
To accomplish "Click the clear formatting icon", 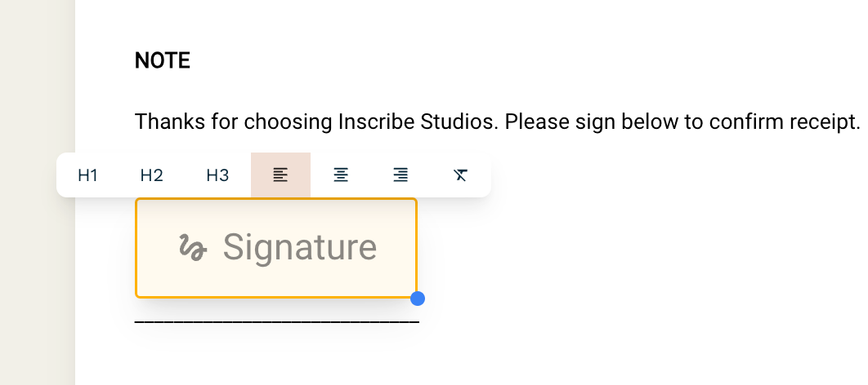I will coord(460,175).
